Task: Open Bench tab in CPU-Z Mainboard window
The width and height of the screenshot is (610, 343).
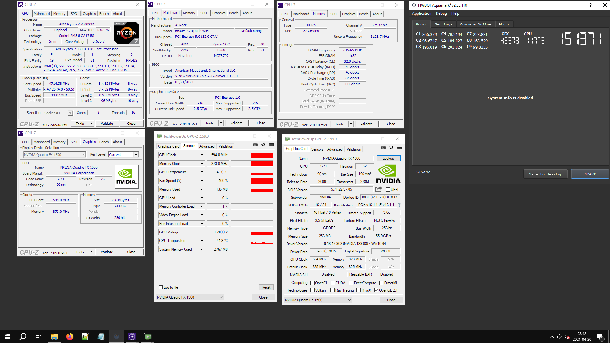Action: pyautogui.click(x=234, y=13)
